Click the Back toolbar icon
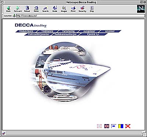The height and width of the screenshot is (137, 147). 8,9
